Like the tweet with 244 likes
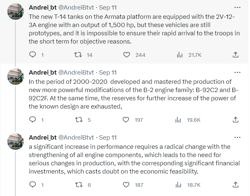Image resolution: width=250 pixels, height=196 pixels. (127, 55)
